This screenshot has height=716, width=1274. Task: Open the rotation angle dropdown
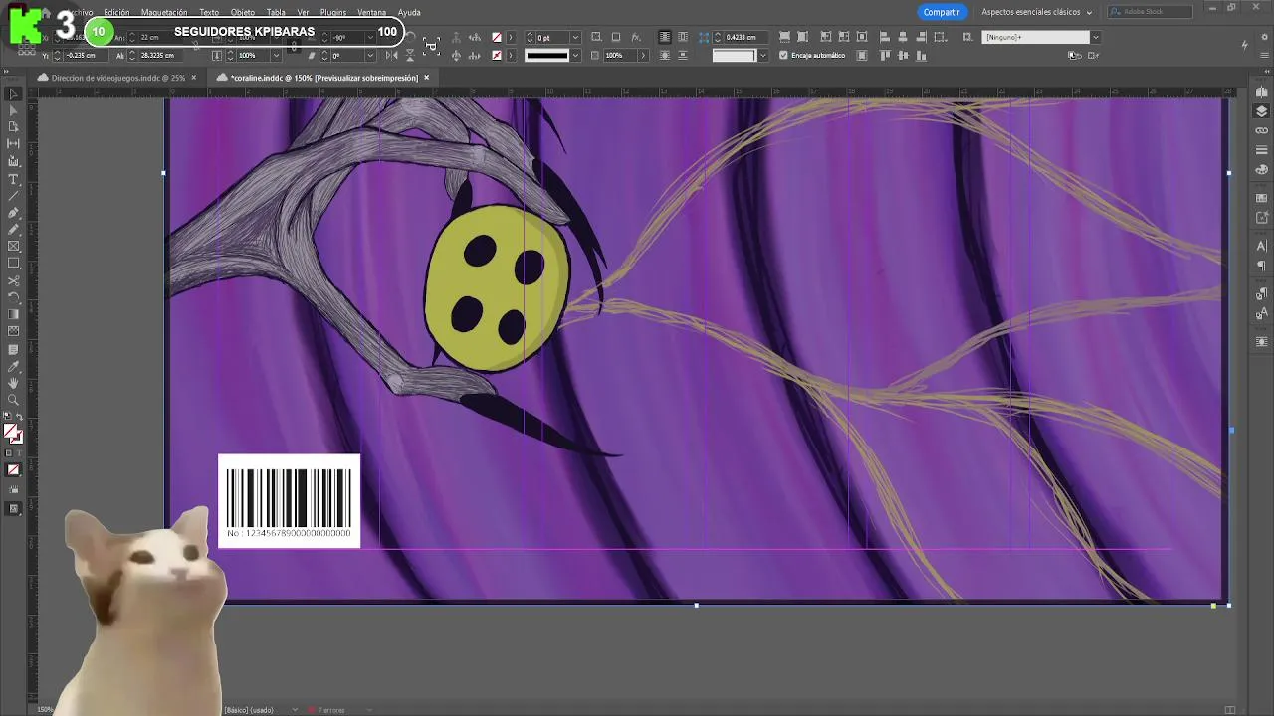[x=370, y=37]
